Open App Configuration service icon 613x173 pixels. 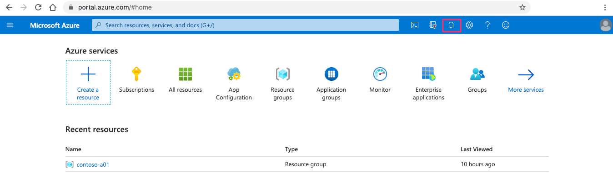[234, 74]
